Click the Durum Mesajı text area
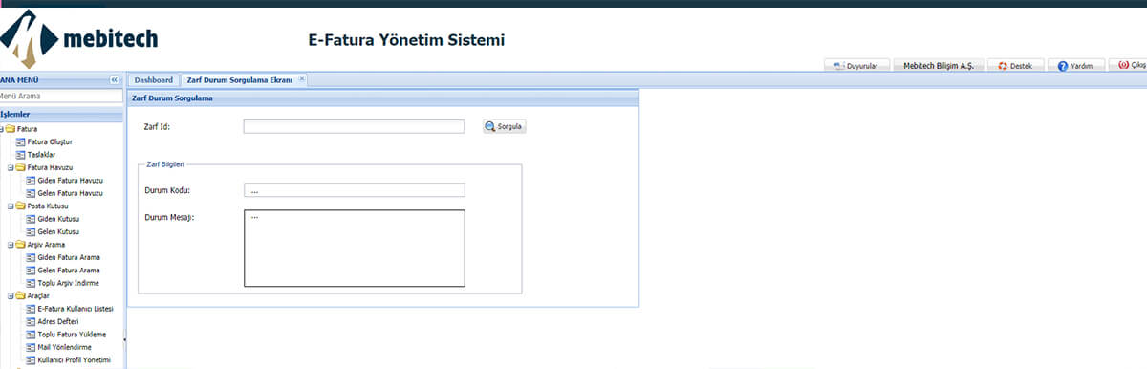Viewport: 1147px width, 369px height. pyautogui.click(x=354, y=249)
